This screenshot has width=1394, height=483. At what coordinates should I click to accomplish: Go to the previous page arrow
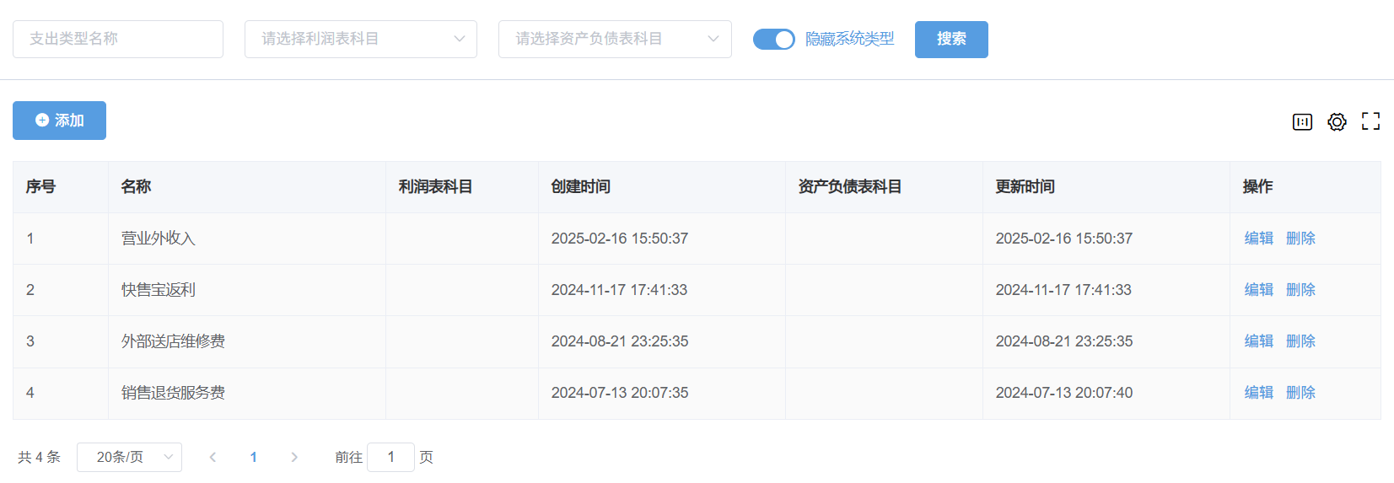click(213, 457)
